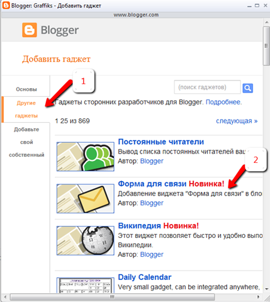Click the 1 25 из 869 counter text
The width and height of the screenshot is (270, 302).
pos(72,121)
